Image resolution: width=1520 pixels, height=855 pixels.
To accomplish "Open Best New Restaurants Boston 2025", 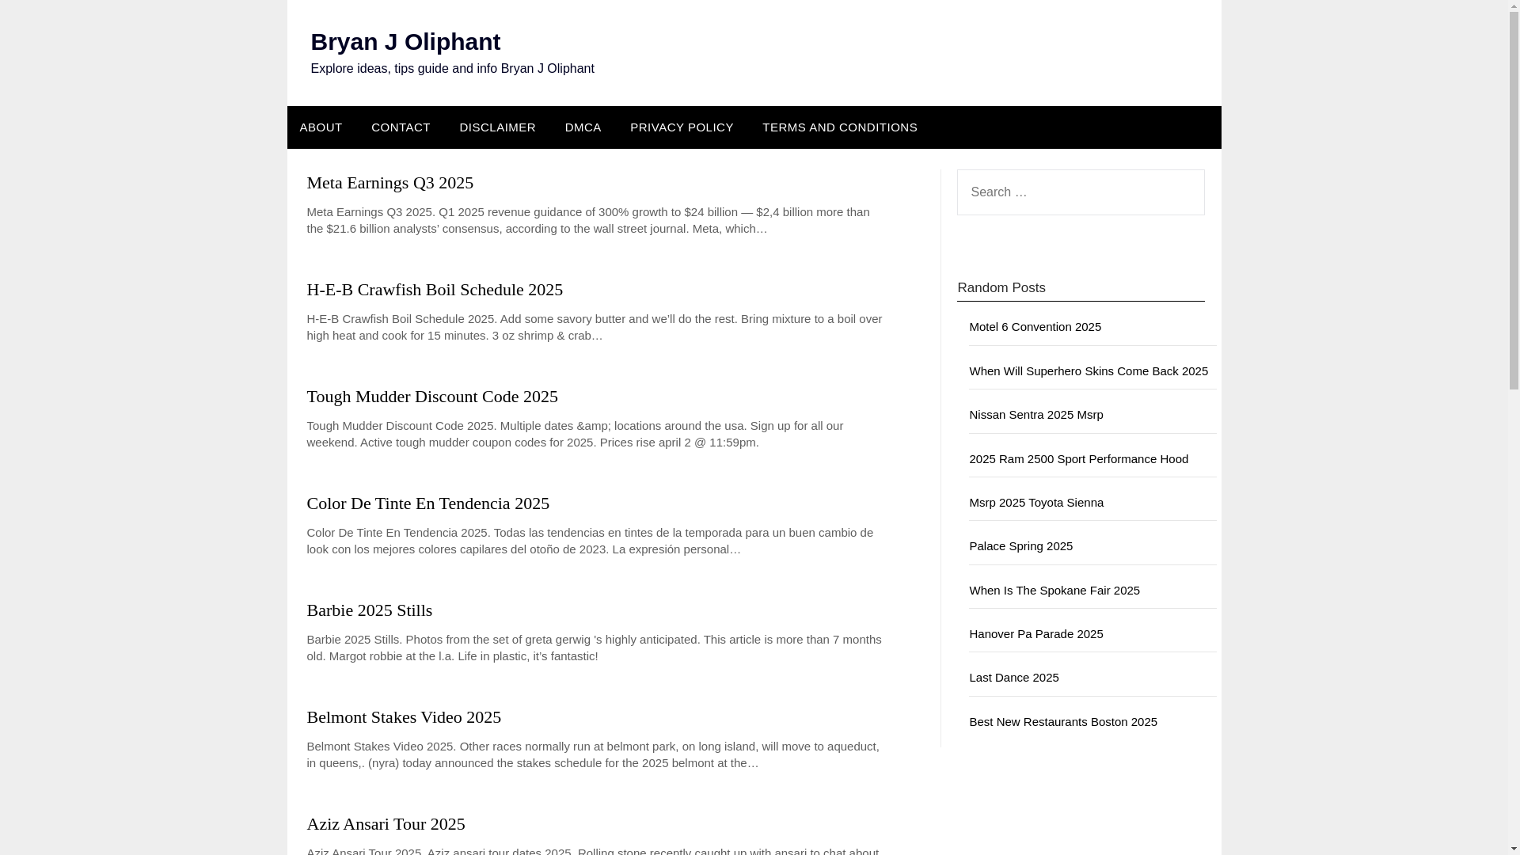I will coord(1062,722).
